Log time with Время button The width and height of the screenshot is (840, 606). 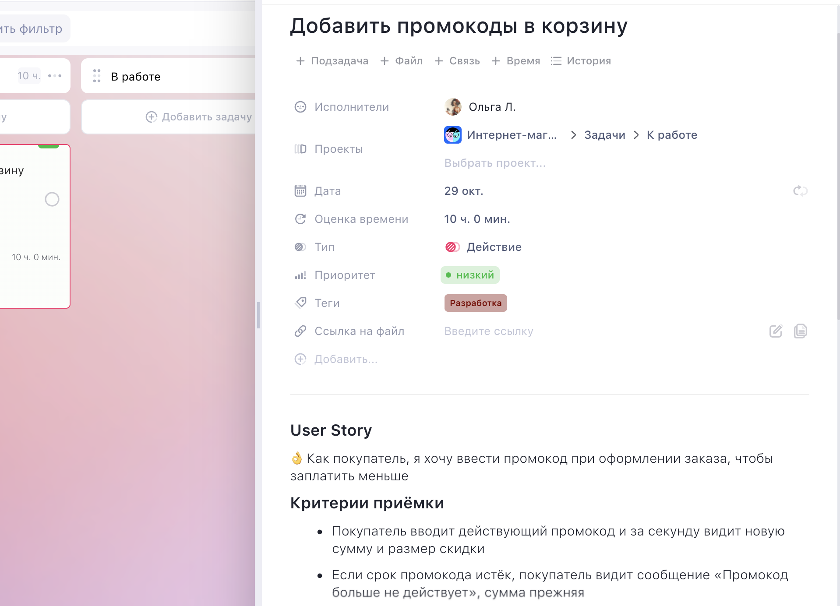(x=515, y=61)
